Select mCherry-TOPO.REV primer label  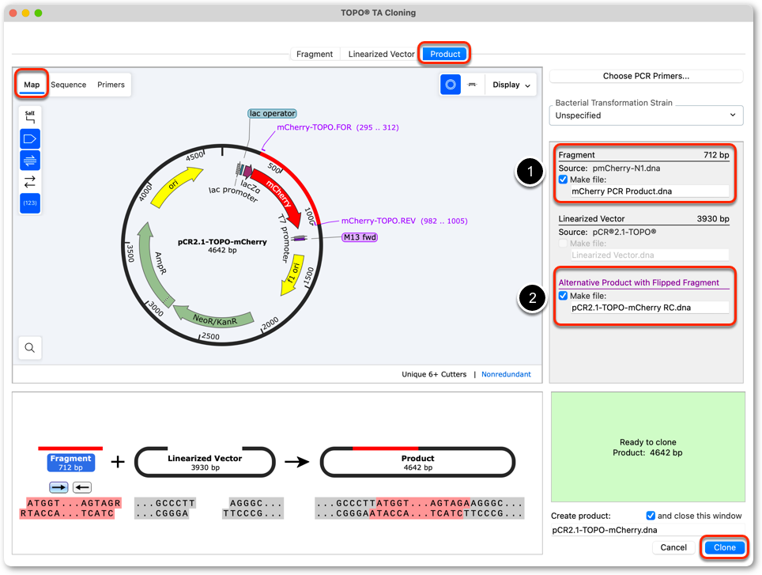pos(405,221)
